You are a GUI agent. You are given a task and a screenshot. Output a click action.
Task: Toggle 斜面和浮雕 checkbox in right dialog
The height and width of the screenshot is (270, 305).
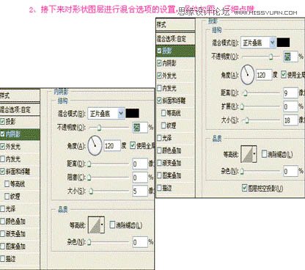coord(159,101)
